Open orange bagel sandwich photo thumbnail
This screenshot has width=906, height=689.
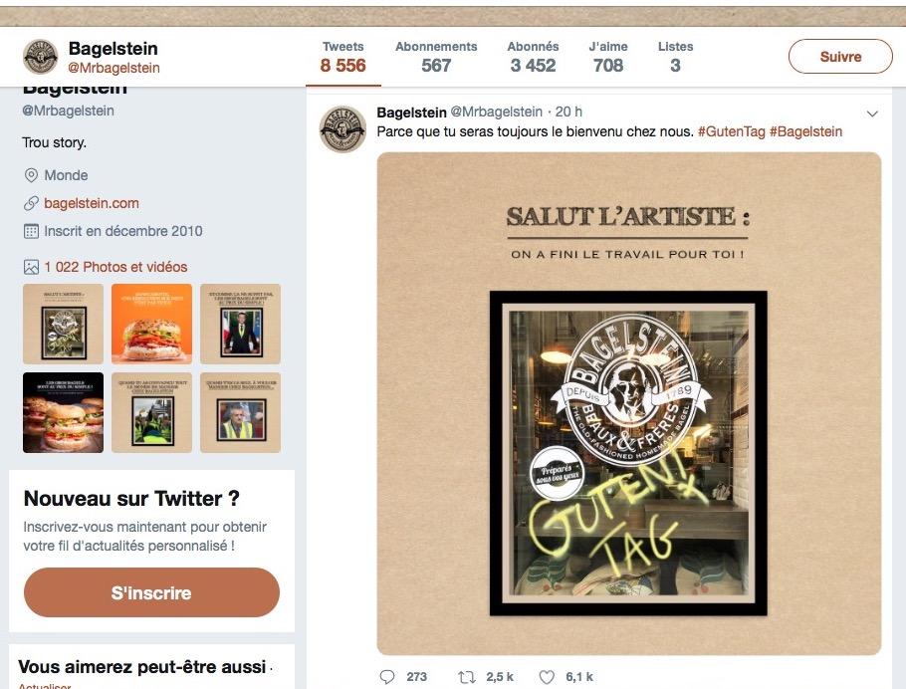pos(151,324)
